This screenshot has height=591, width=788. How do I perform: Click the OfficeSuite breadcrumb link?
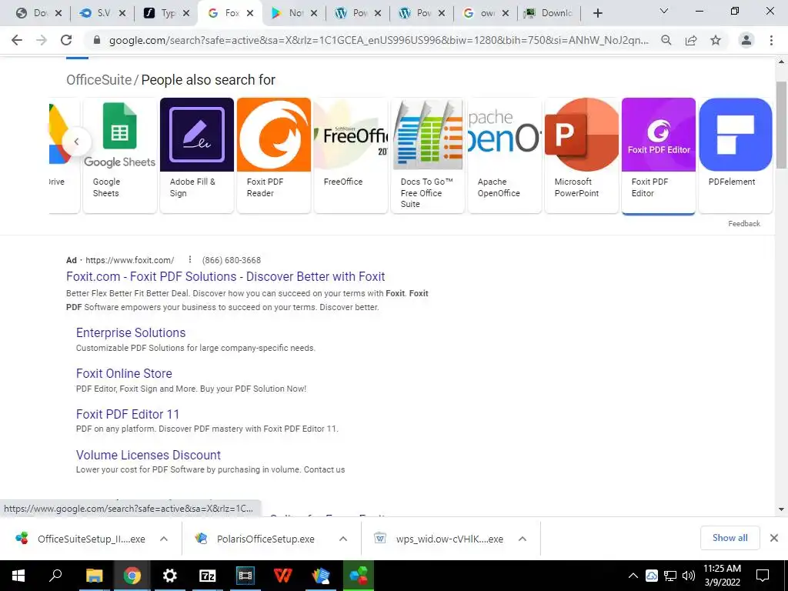[98, 80]
